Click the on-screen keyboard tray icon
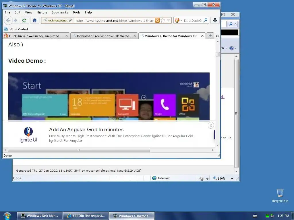The image size is (294, 220). click(255, 216)
